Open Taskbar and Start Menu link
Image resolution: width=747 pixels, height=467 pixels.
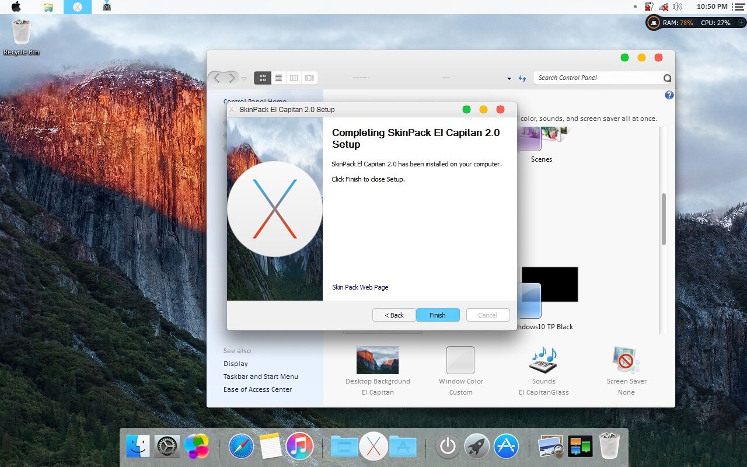point(261,377)
